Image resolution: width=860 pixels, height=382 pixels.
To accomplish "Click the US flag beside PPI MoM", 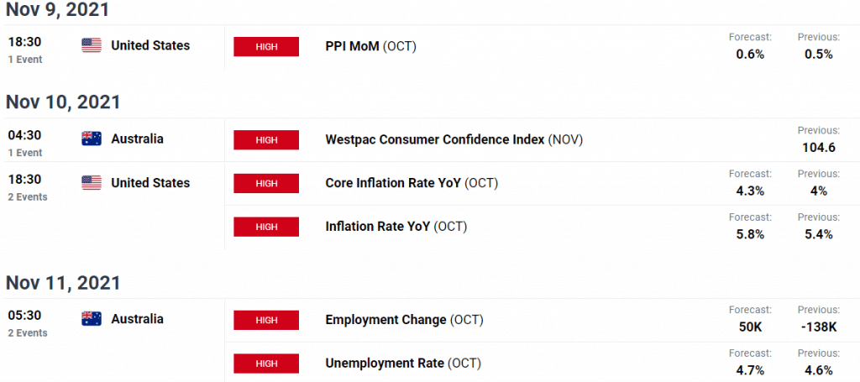I will pyautogui.click(x=92, y=45).
